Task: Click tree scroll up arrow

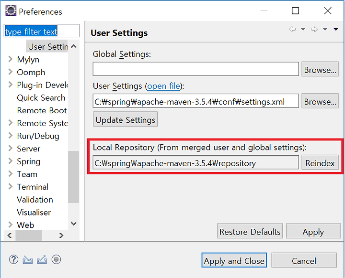Action: click(74, 46)
